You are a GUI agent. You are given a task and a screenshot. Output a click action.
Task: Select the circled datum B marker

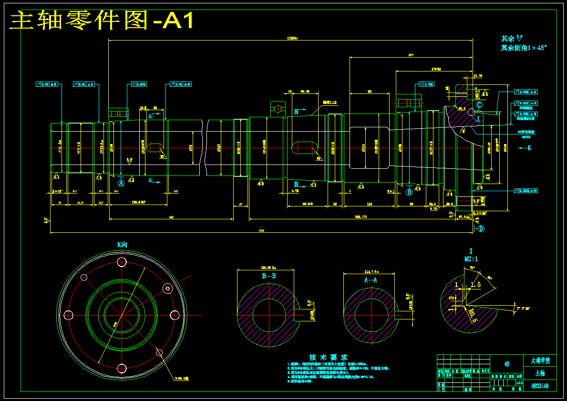coord(409,192)
